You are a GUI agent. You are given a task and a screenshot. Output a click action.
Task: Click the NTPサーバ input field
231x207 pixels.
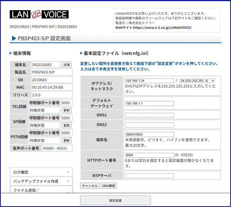click(150, 176)
